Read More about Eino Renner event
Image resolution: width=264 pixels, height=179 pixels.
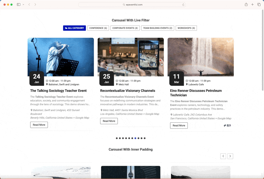(179, 126)
